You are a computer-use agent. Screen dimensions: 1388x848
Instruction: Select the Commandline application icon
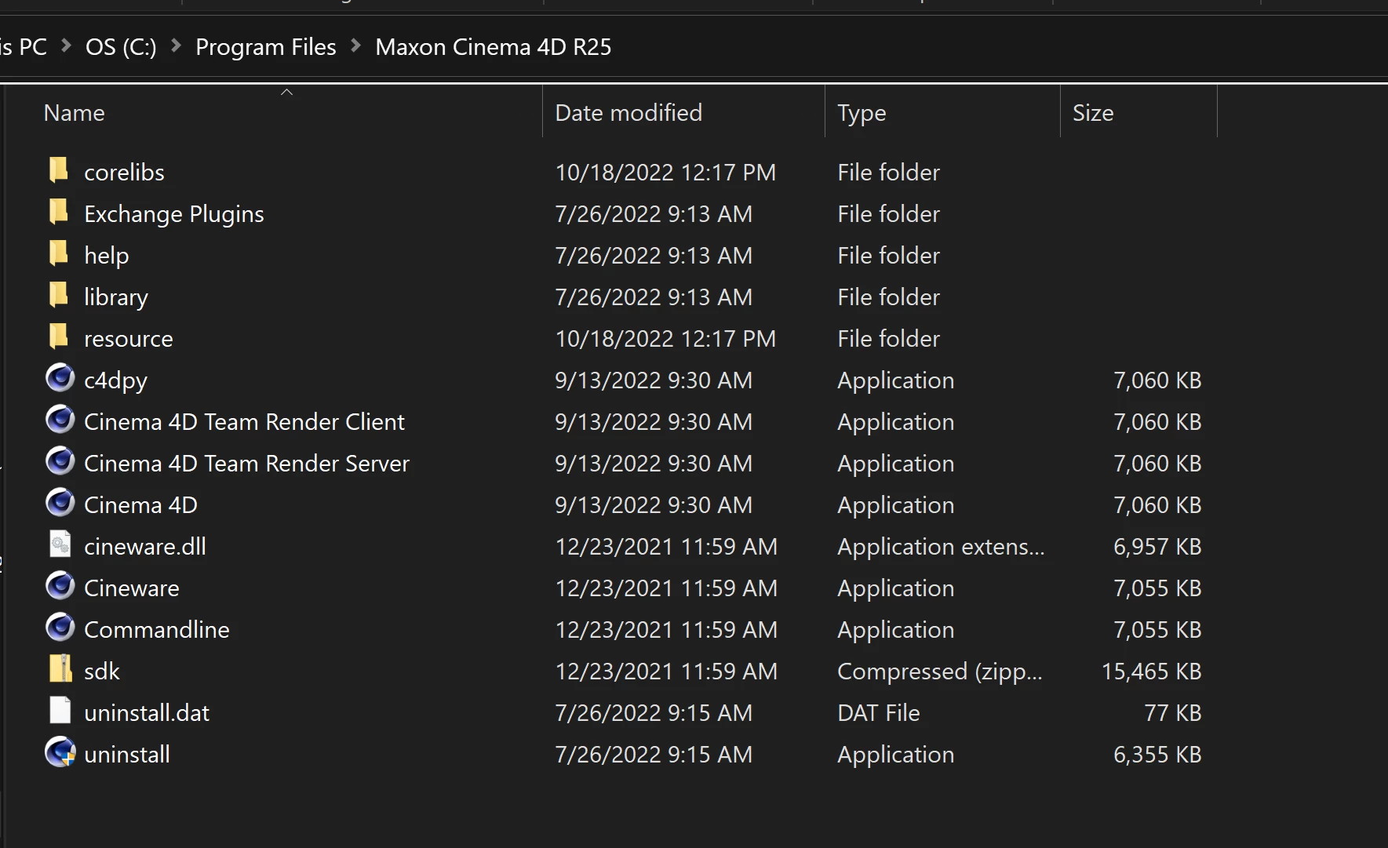pos(60,628)
